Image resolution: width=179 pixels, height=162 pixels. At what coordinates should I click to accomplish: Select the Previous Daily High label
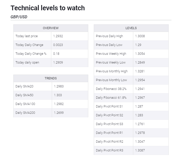109,36
